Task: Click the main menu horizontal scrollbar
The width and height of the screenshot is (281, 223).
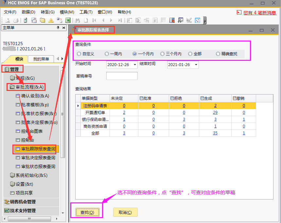Action: [29, 219]
